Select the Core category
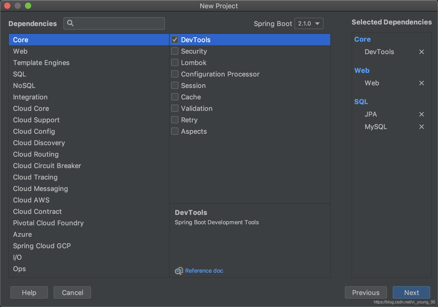This screenshot has height=307, width=438. tap(89, 40)
